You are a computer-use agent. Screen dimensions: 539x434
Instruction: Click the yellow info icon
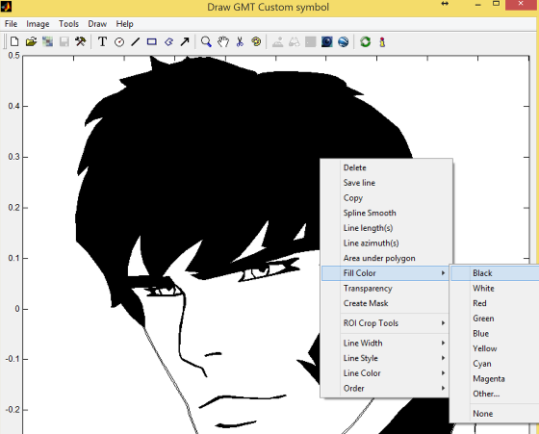click(382, 42)
